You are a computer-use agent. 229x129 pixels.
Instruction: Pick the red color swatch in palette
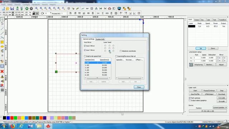pyautogui.click(x=12, y=118)
